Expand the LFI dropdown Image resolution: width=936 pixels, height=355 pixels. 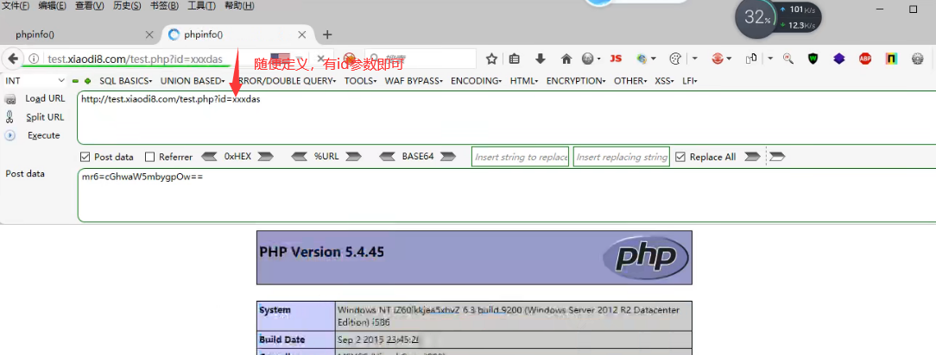690,80
